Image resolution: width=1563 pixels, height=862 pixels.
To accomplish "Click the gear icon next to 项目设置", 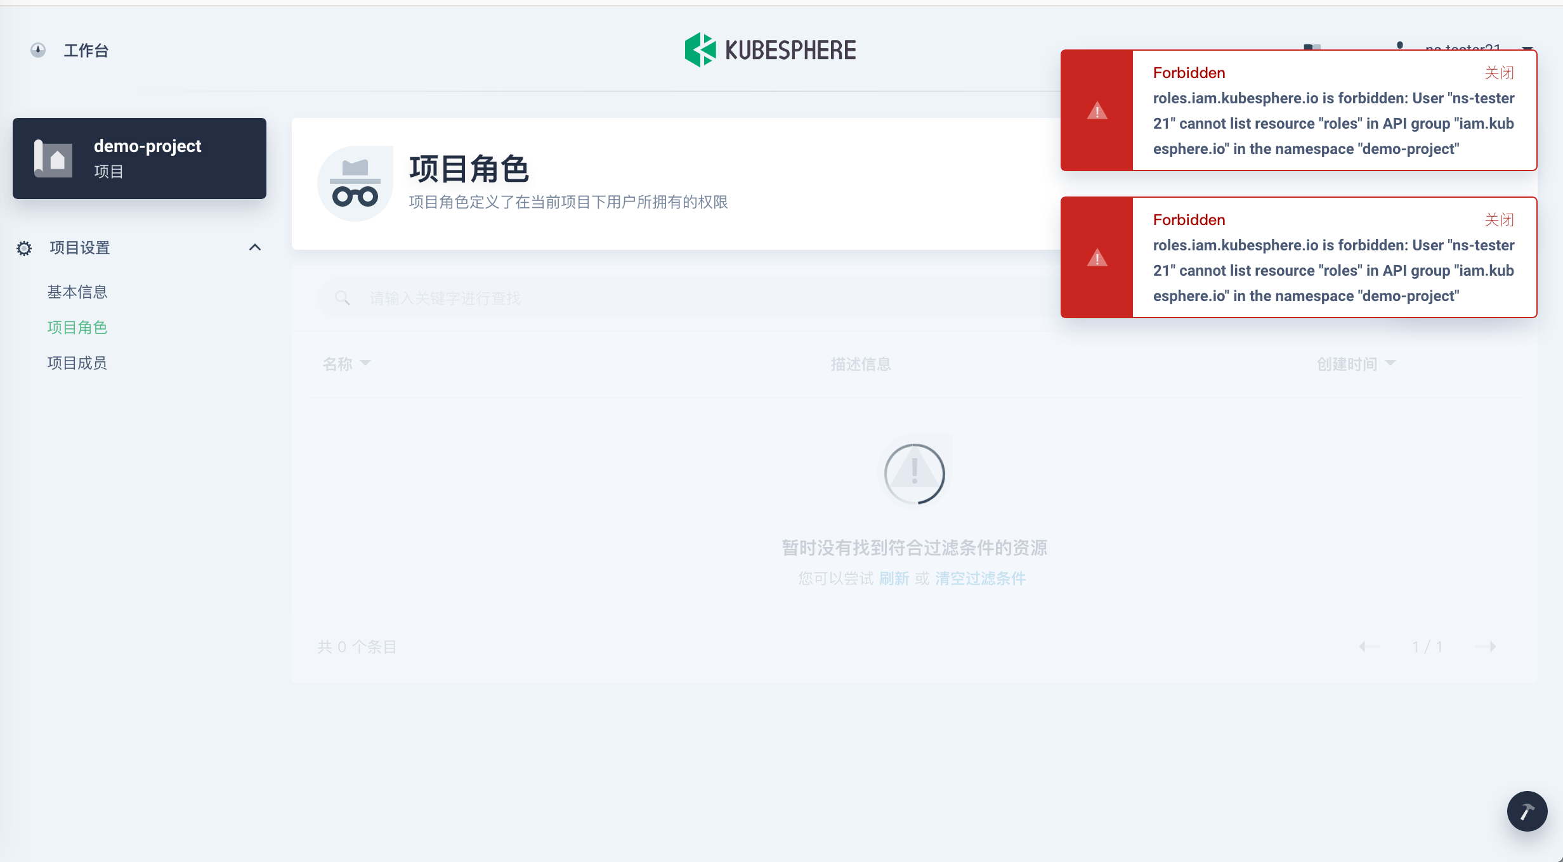I will 24,248.
